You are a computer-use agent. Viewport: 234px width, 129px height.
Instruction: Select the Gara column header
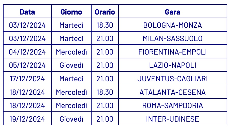pos(172,12)
